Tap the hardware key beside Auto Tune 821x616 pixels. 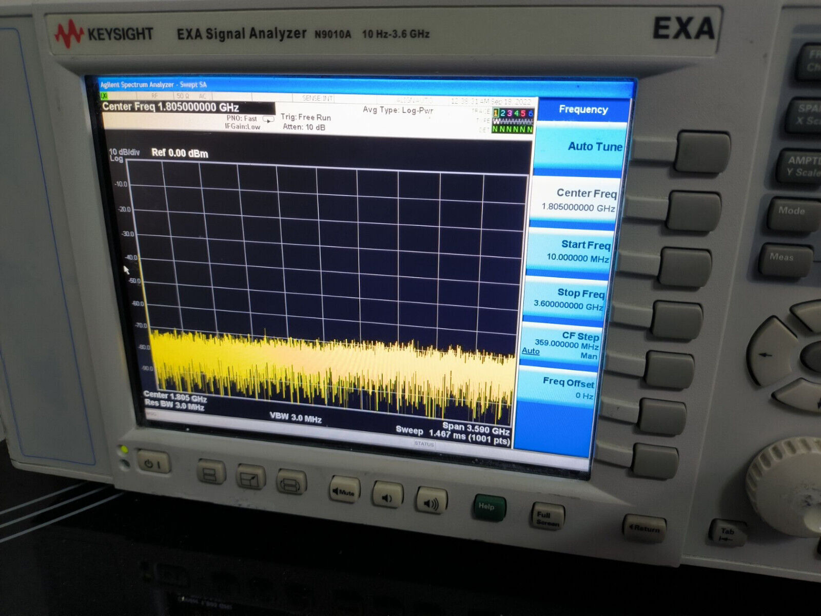702,152
